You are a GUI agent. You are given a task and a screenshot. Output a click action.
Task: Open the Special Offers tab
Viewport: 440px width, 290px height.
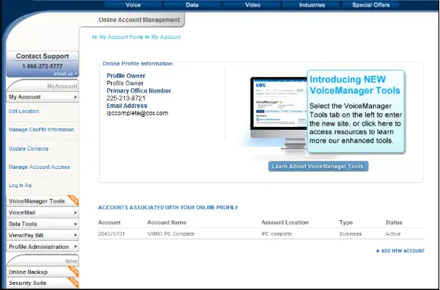tap(371, 4)
